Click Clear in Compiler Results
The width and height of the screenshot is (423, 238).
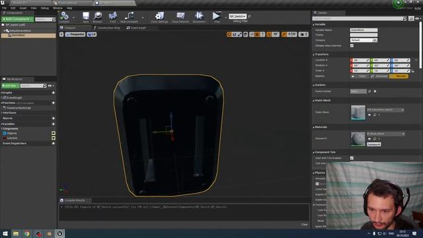pos(304,225)
